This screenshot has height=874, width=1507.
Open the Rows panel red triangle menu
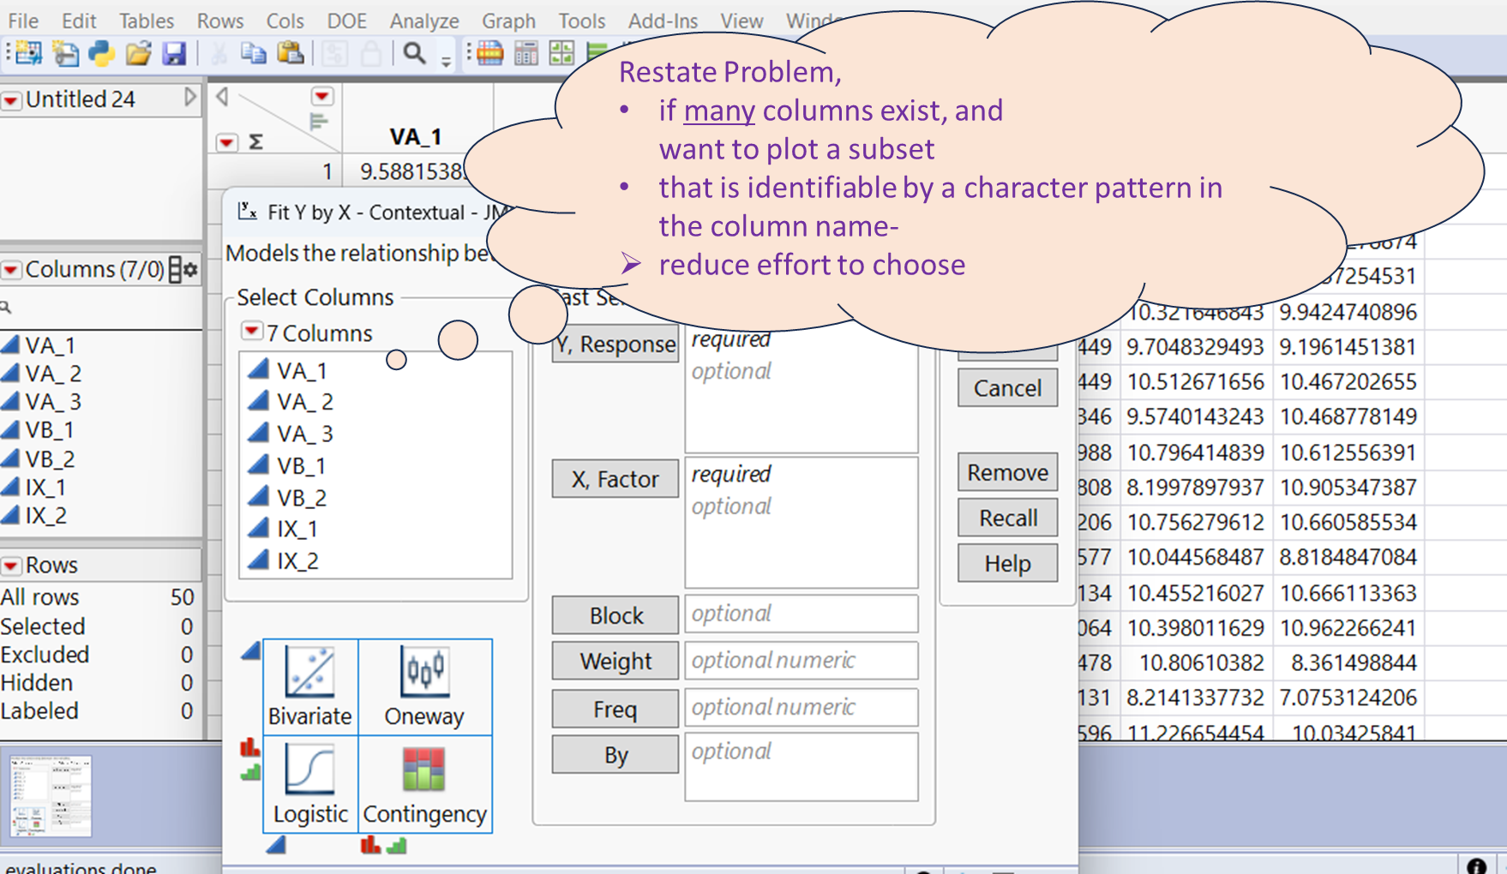click(x=11, y=566)
